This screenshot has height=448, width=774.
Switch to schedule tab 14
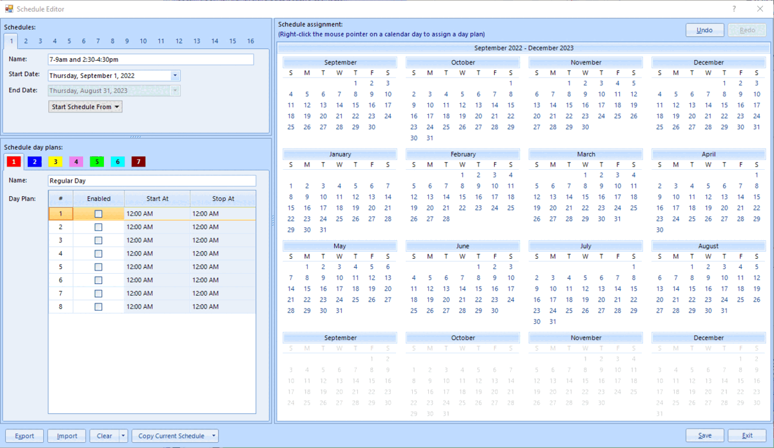[x=215, y=41]
